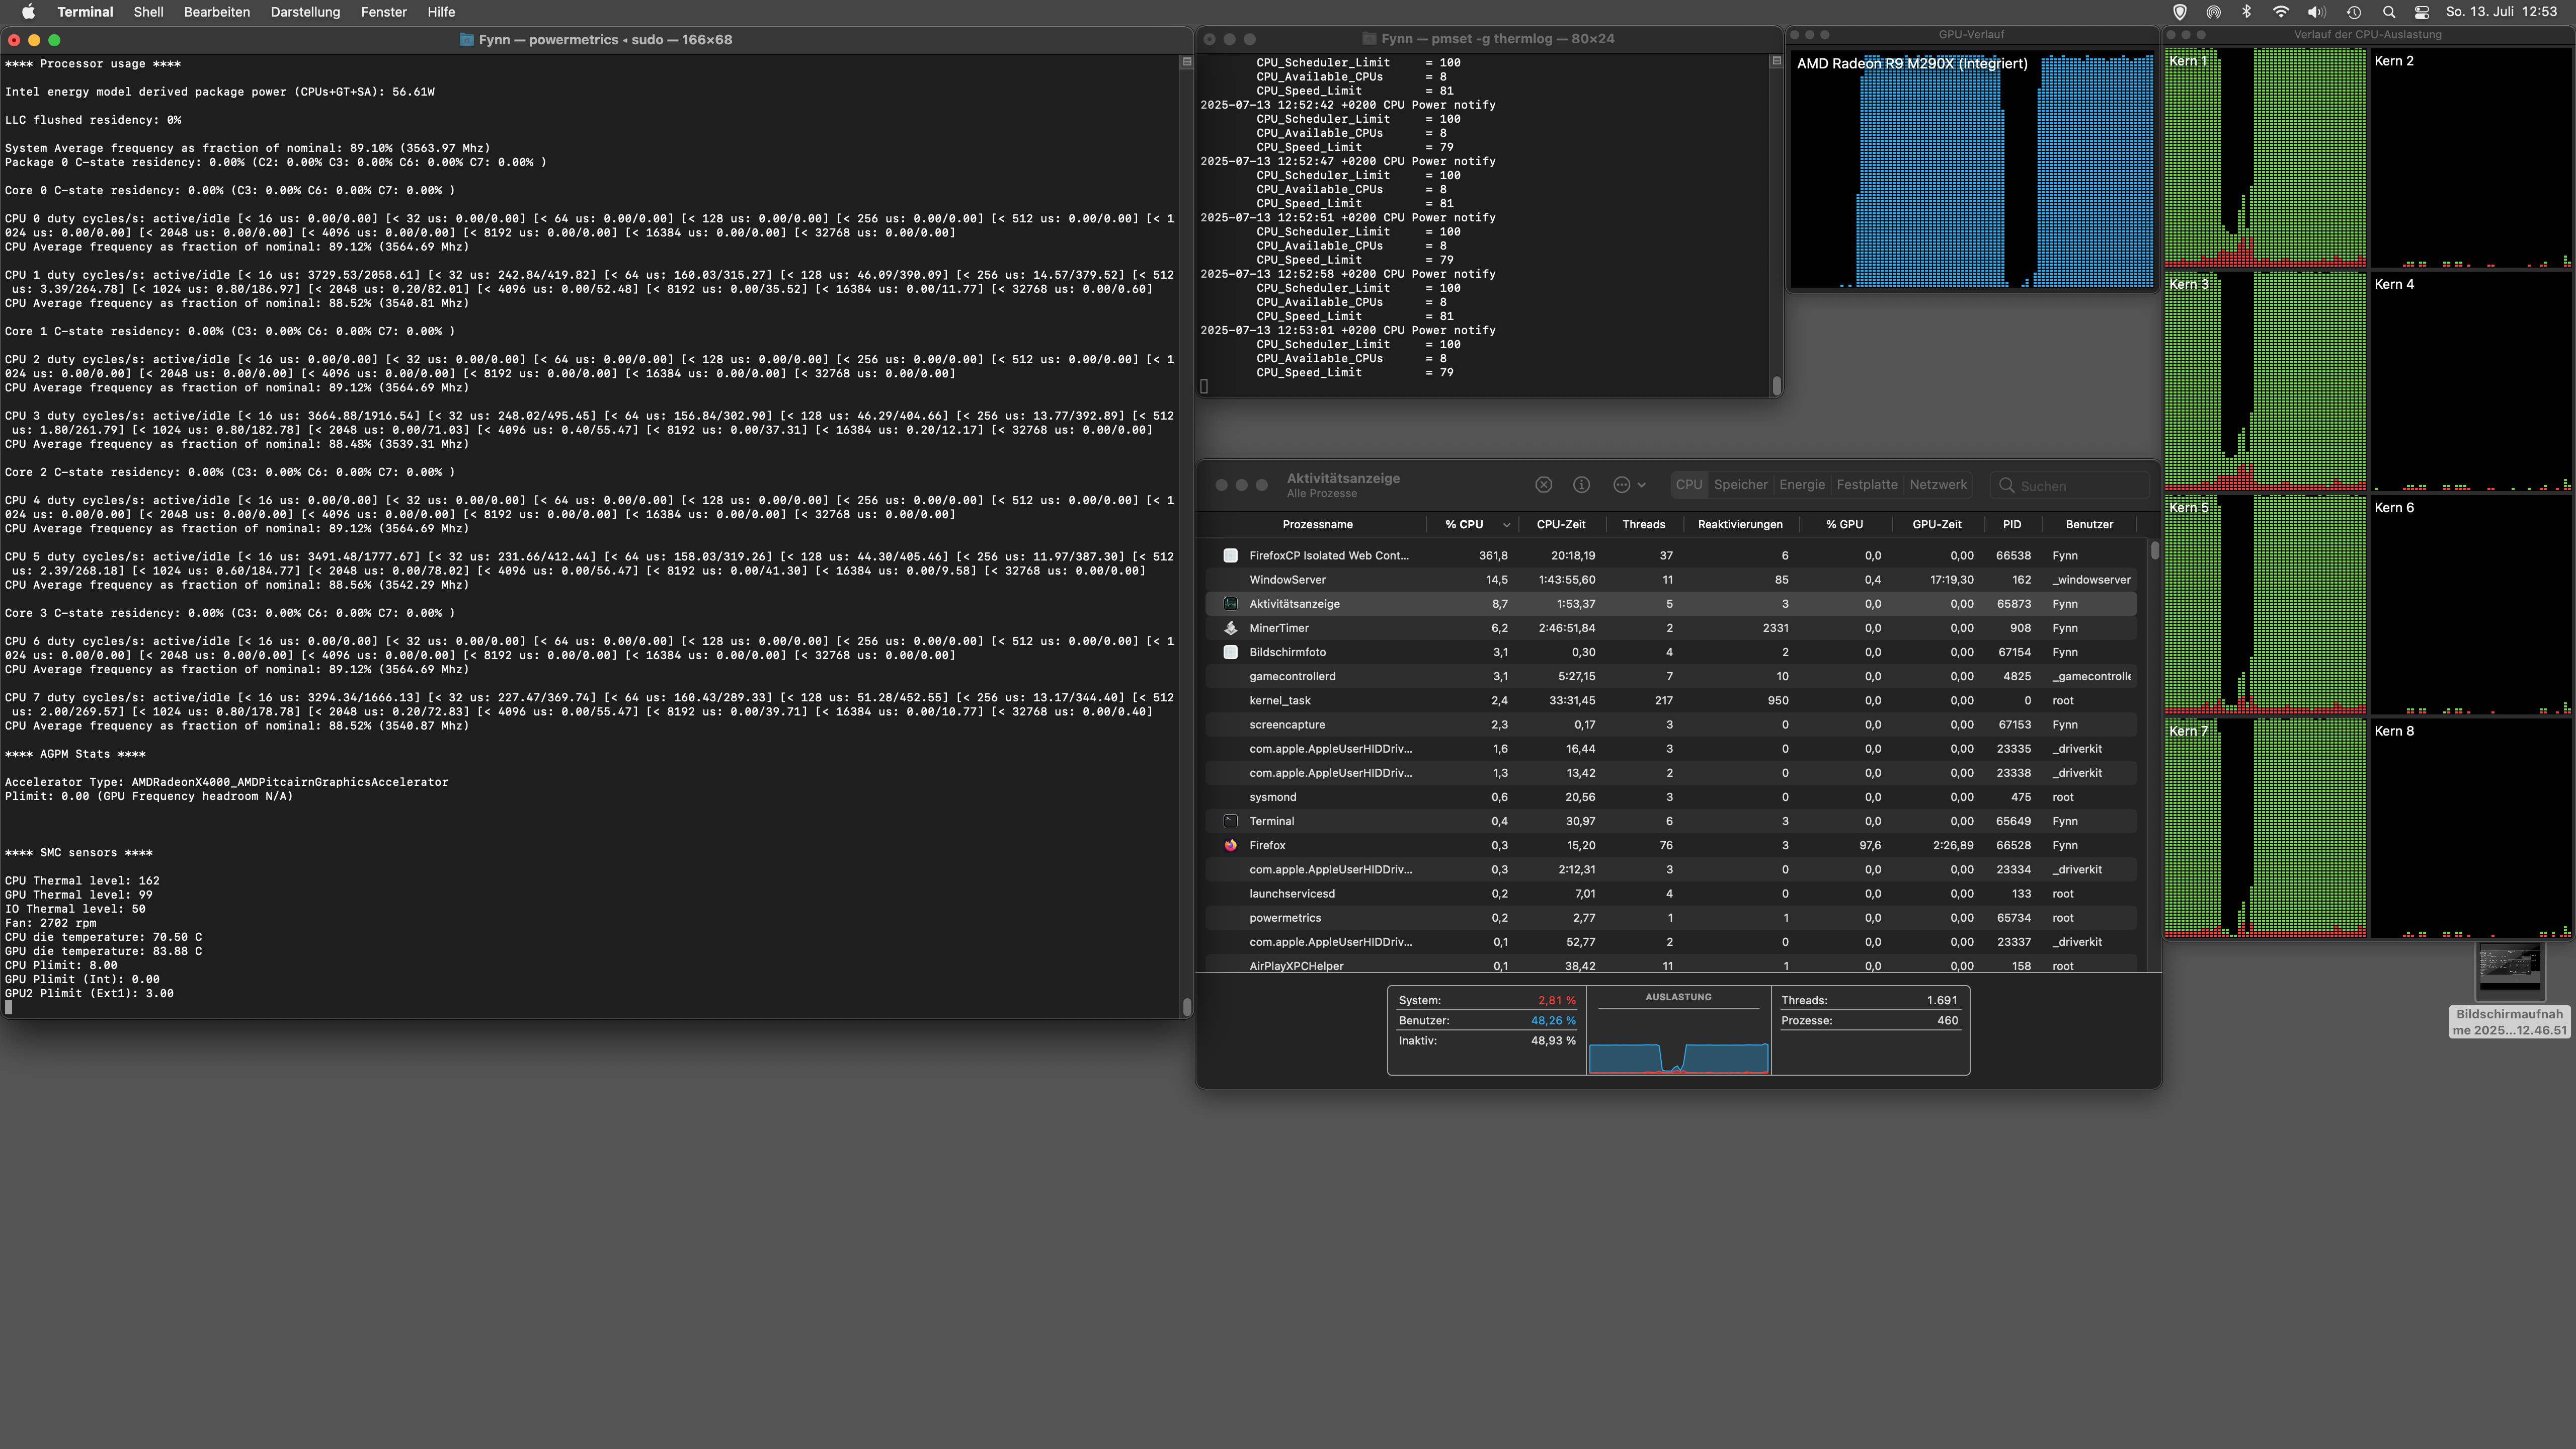Switch to the Speicher tab
2576x1449 pixels.
[x=1740, y=485]
